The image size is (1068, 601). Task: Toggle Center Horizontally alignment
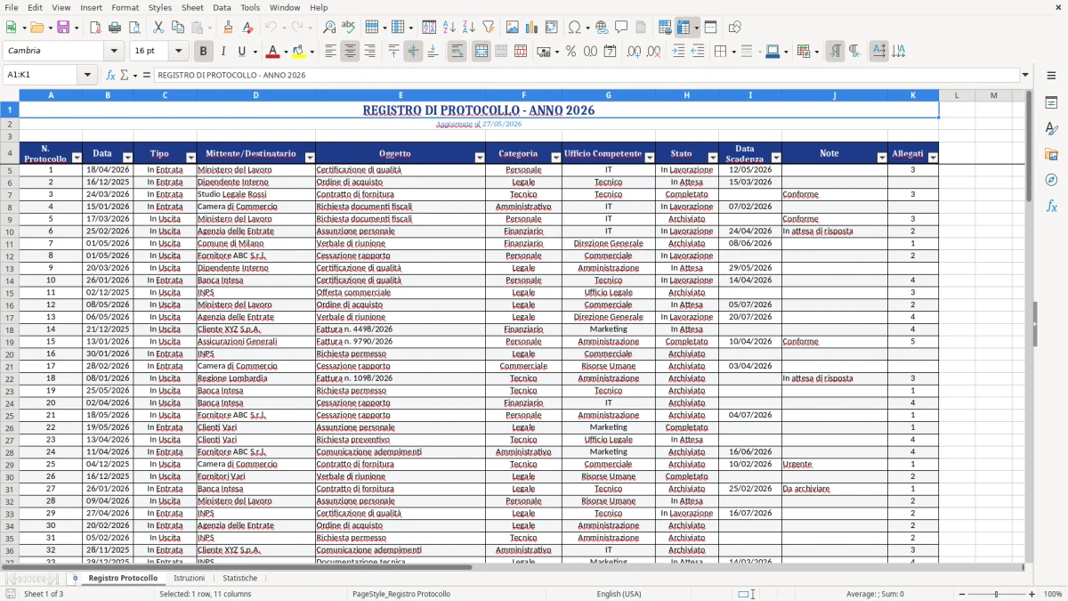click(350, 52)
